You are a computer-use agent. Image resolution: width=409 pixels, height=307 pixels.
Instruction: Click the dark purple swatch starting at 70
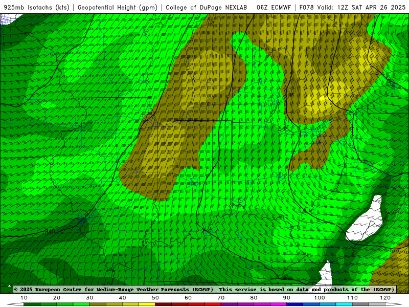tap(229, 304)
